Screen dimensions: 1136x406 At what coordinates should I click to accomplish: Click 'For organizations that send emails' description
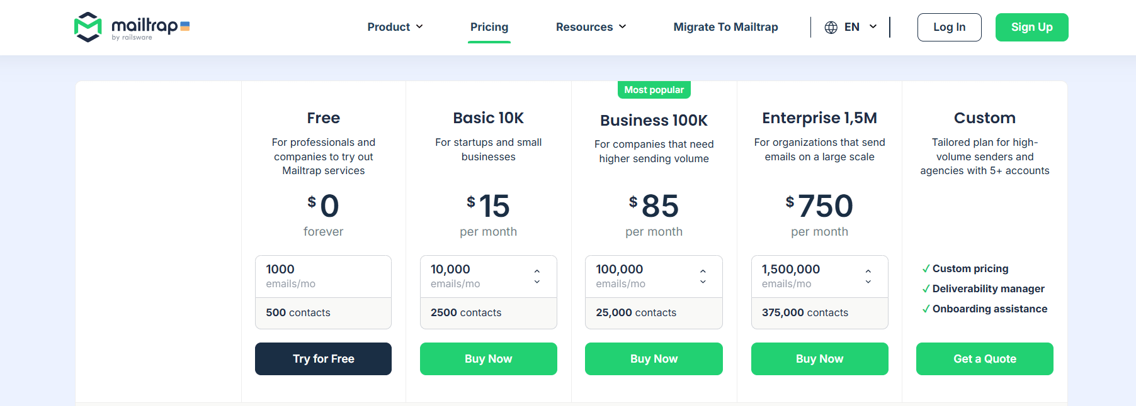(819, 150)
